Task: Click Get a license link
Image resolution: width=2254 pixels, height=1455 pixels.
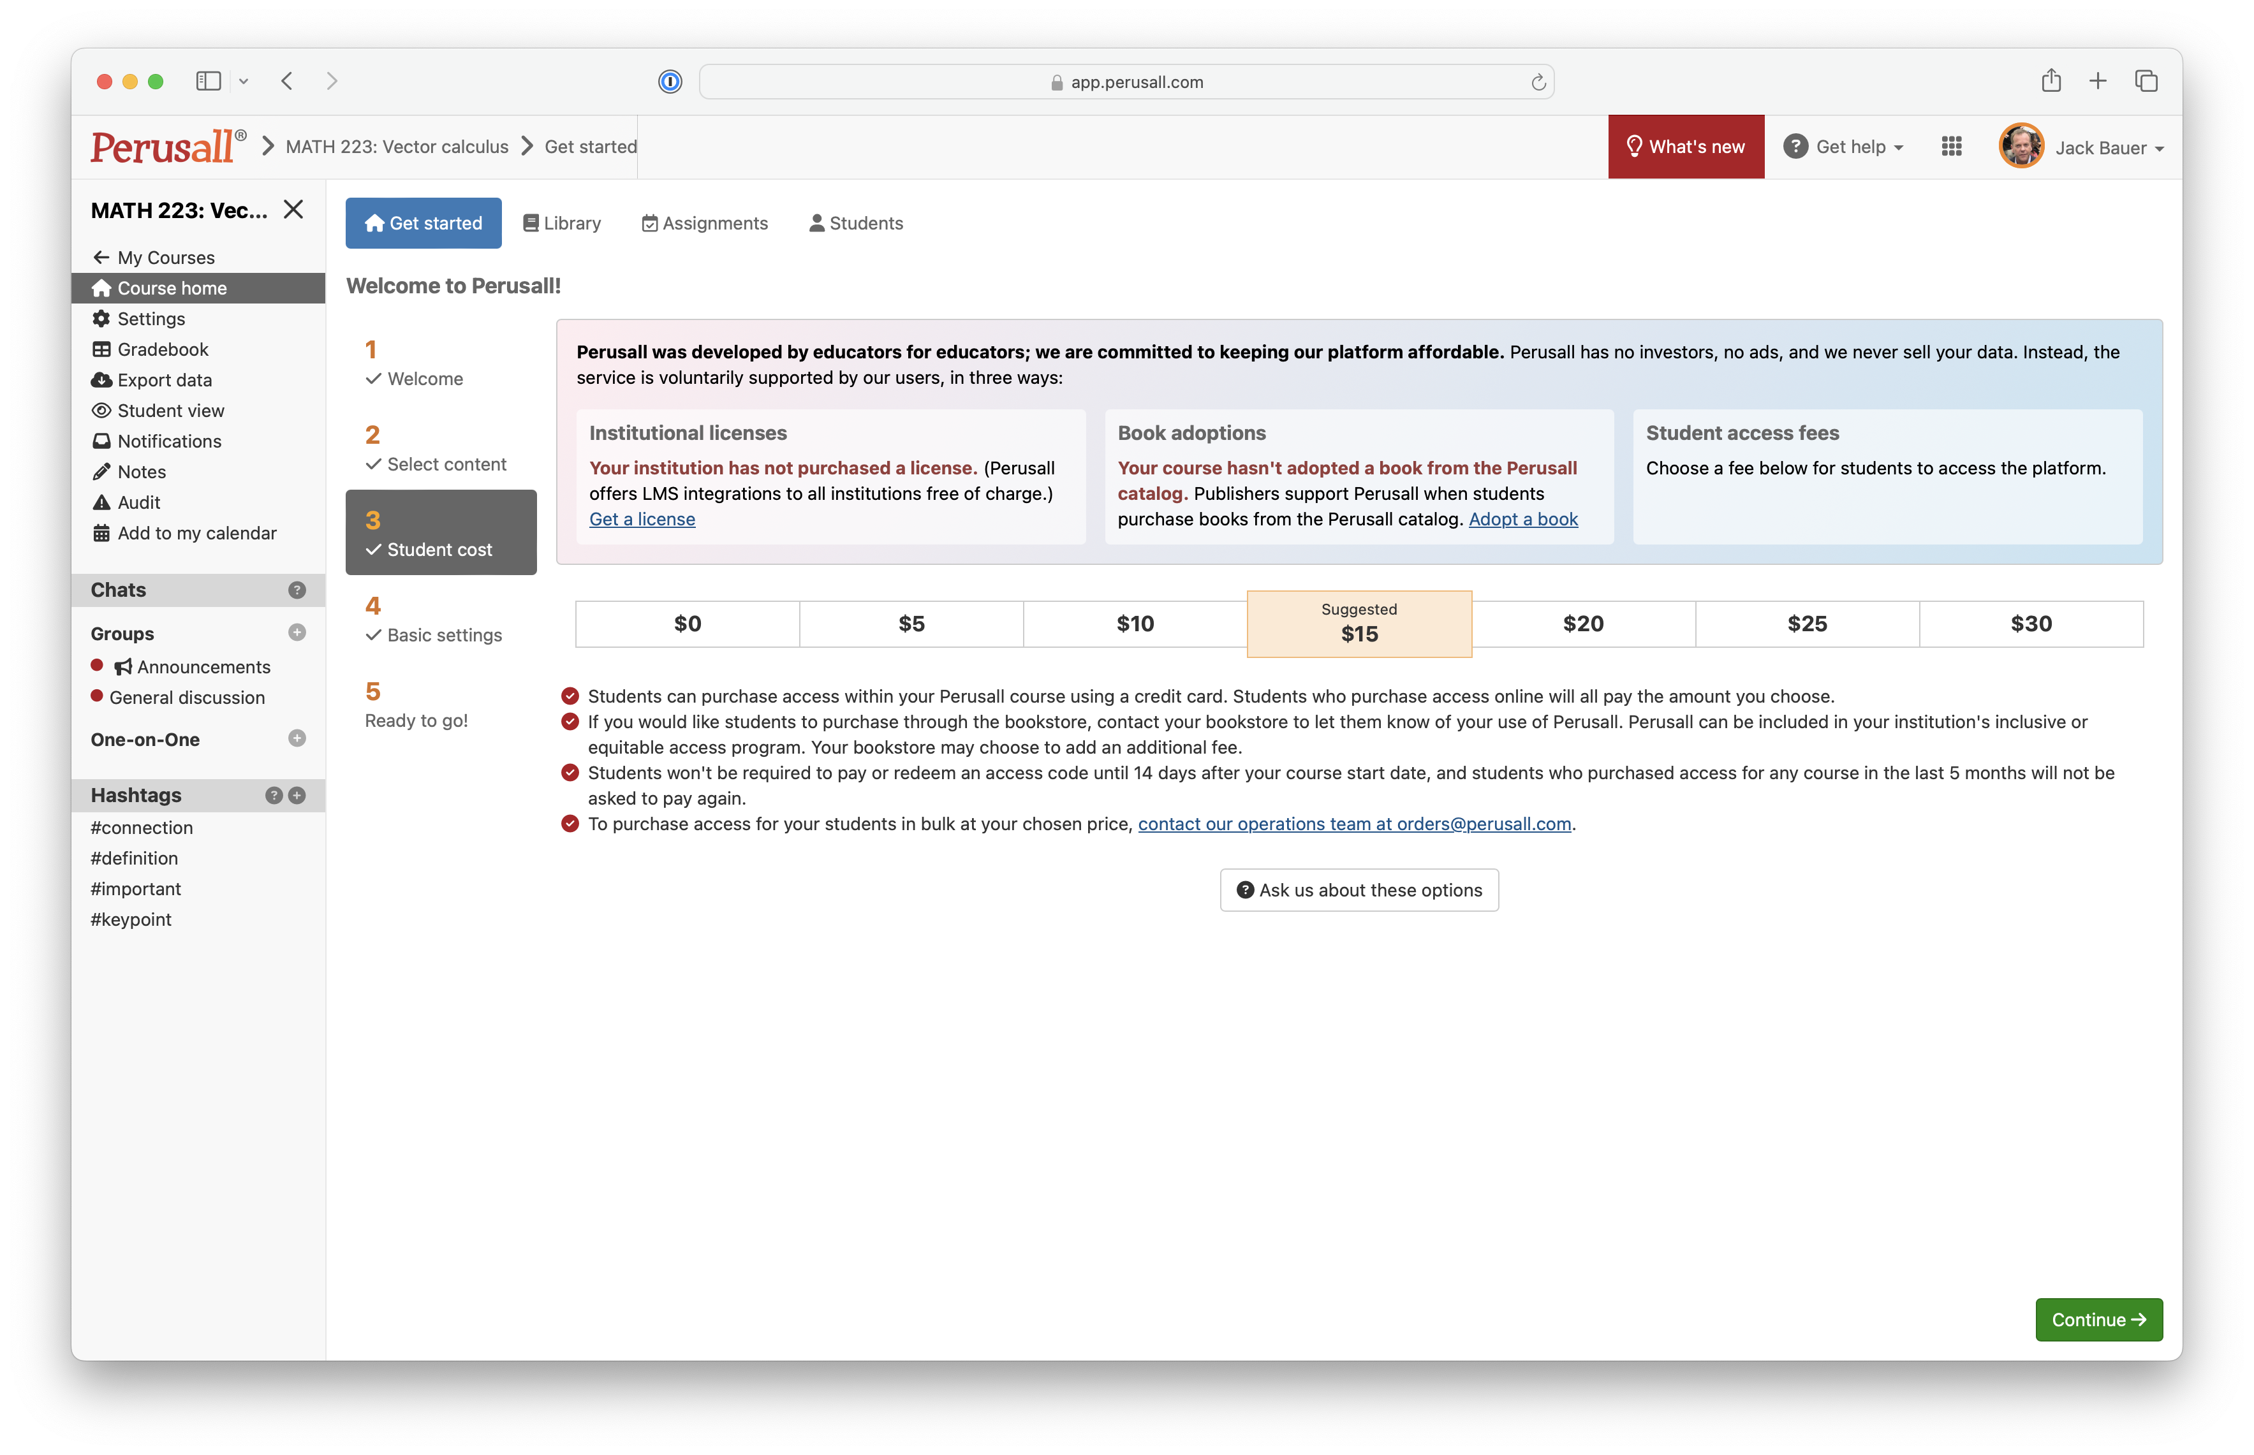Action: pyautogui.click(x=641, y=519)
